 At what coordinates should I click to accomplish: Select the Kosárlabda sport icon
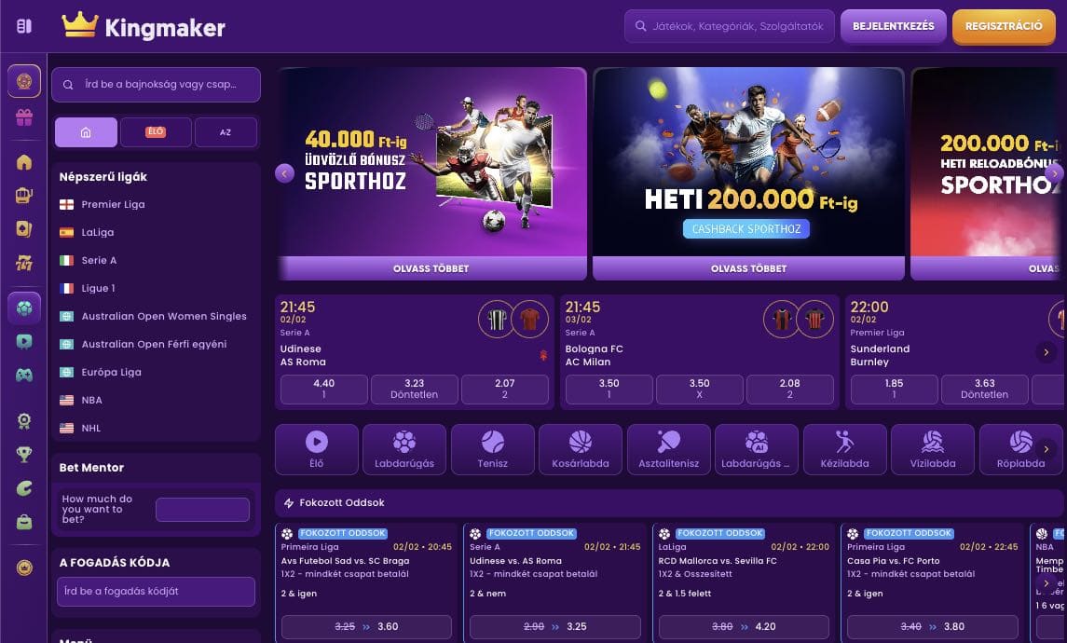[x=581, y=449]
